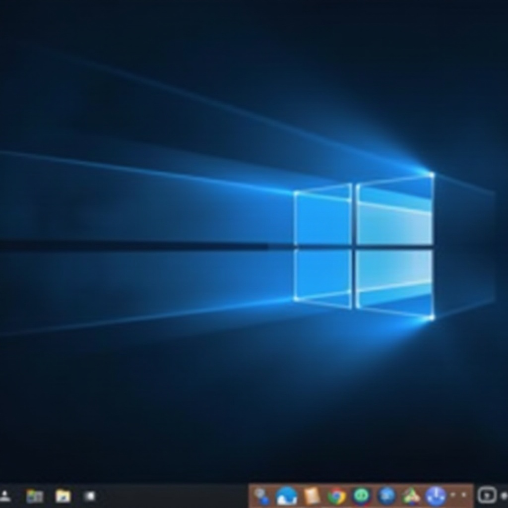
Task: Click the person silhouette icon in taskbar
Action: tap(5, 495)
